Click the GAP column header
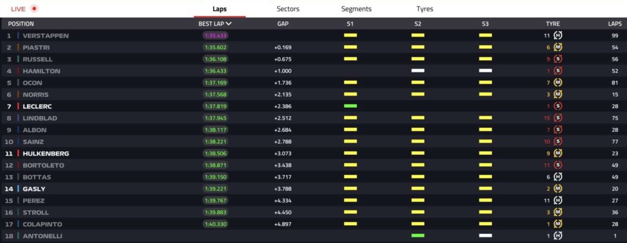Screen dimensions: 627x243 point(283,24)
